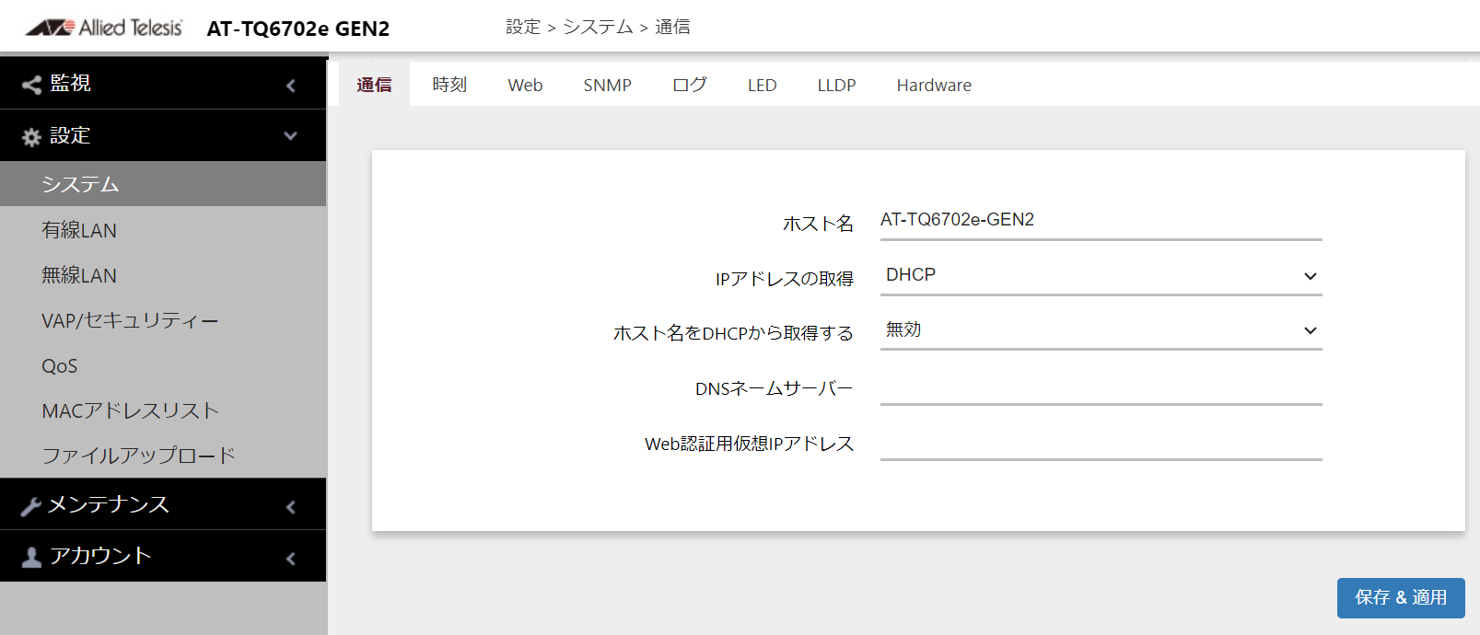
Task: Expand the メンテナンス menu chevron
Action: click(x=291, y=507)
